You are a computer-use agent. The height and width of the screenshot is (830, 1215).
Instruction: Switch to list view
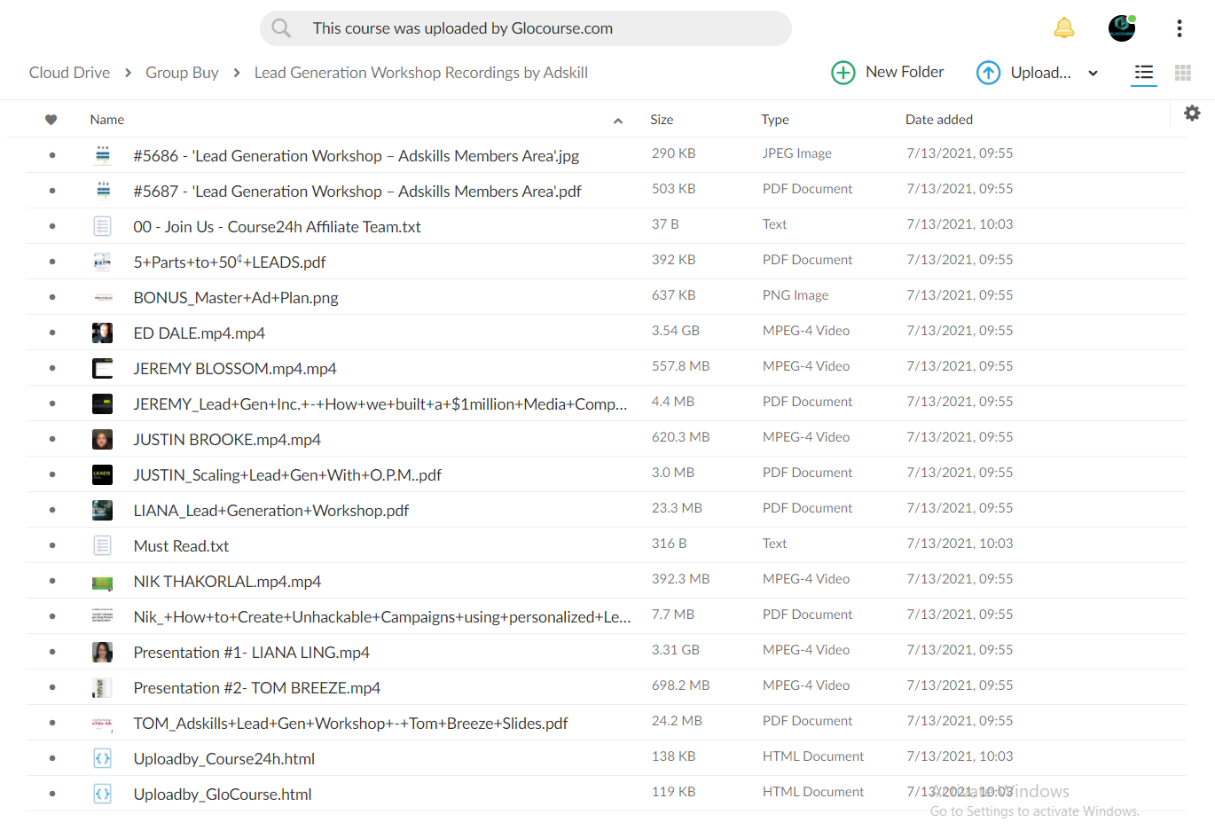pyautogui.click(x=1144, y=73)
